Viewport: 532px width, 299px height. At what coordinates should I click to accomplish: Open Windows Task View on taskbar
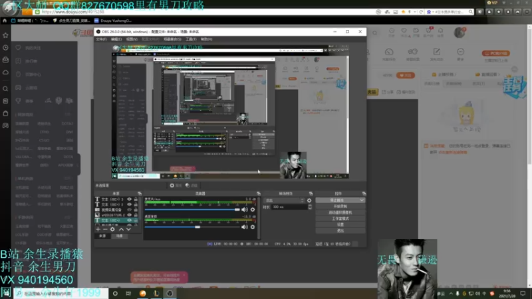point(128,293)
